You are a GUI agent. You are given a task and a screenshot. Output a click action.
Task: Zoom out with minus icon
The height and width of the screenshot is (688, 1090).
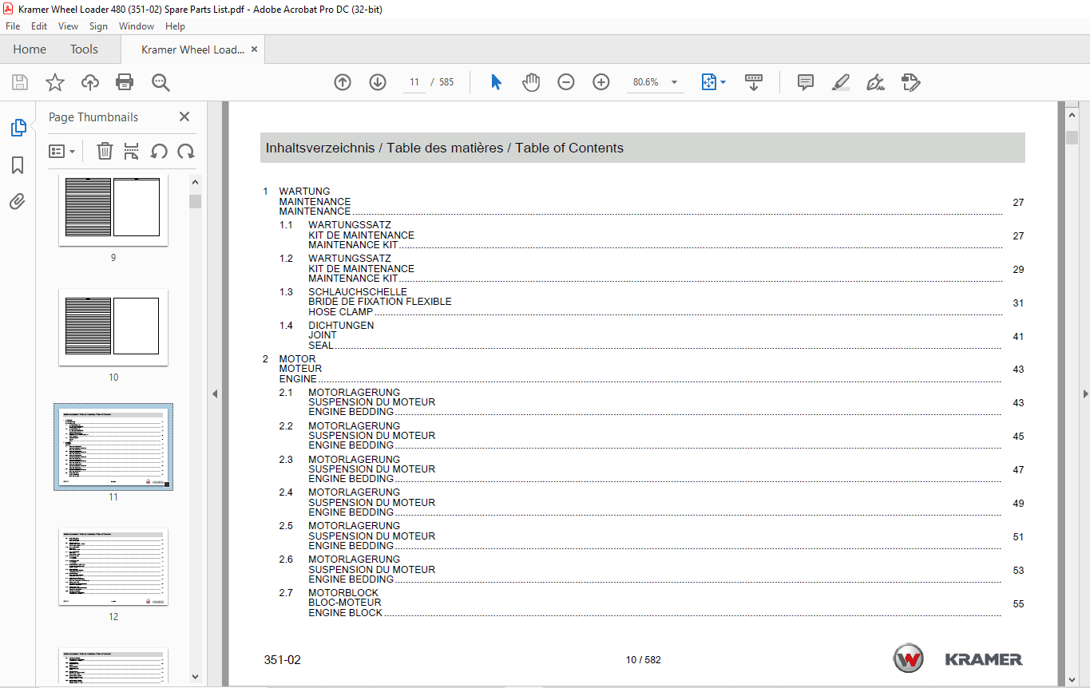[x=566, y=82]
